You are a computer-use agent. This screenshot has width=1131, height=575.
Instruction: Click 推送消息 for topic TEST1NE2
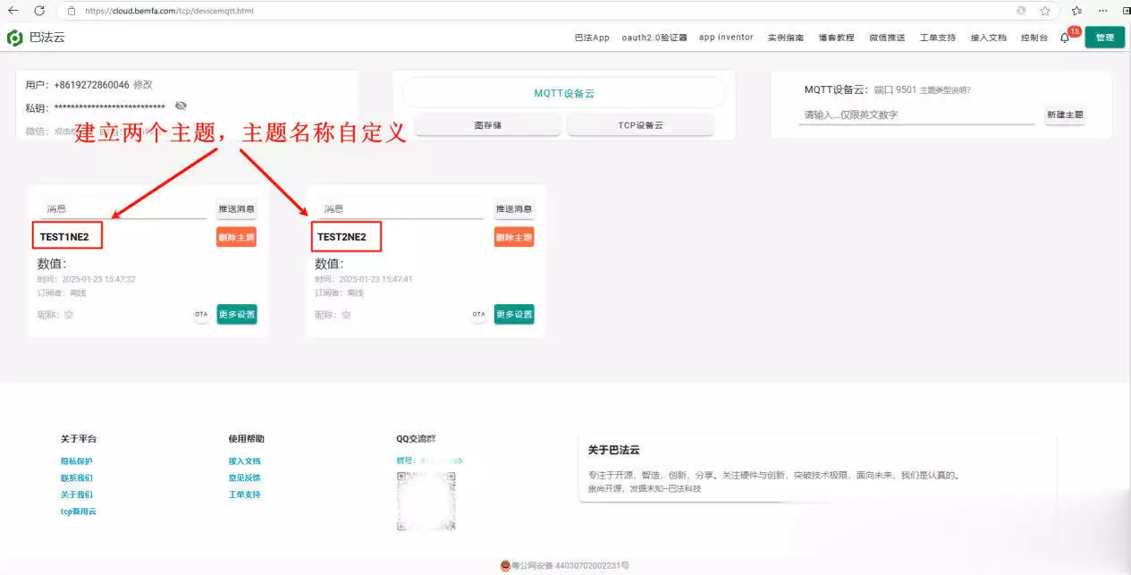coord(236,208)
